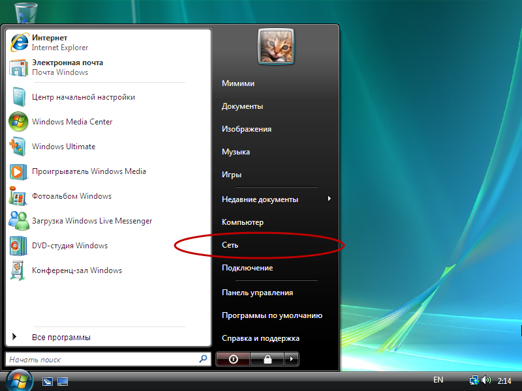The image size is (522, 391).
Task: Open Компьютер from Start menu
Action: click(x=243, y=222)
